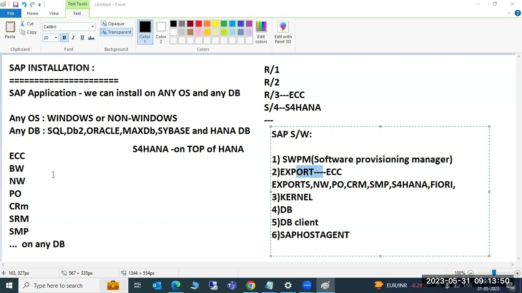Toggle Italic text formatting
The width and height of the screenshot is (522, 293).
pyautogui.click(x=73, y=38)
